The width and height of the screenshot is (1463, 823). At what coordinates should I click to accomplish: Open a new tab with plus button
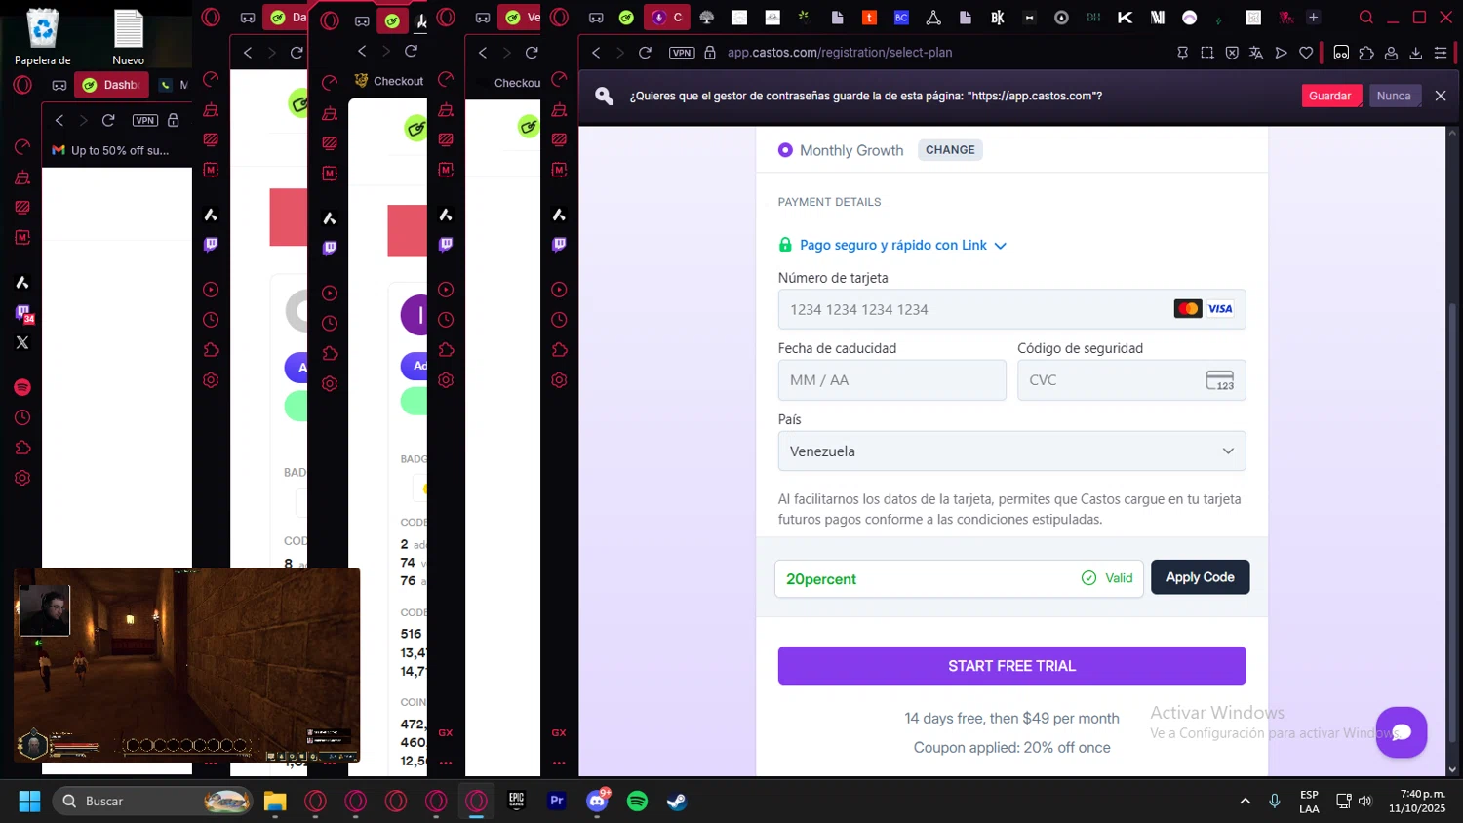click(1313, 17)
